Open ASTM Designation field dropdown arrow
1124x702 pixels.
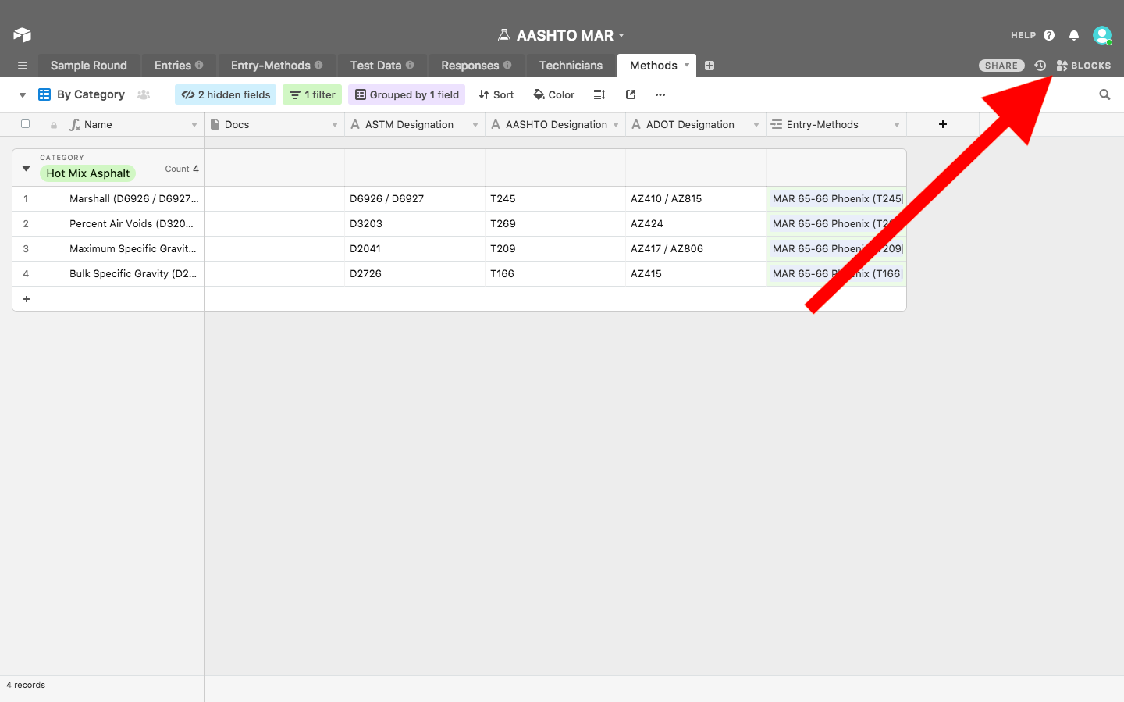pos(475,125)
